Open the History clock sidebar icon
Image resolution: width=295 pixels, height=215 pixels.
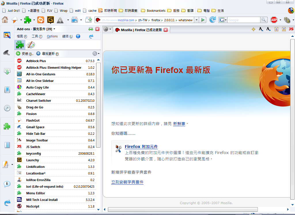coord(7,108)
